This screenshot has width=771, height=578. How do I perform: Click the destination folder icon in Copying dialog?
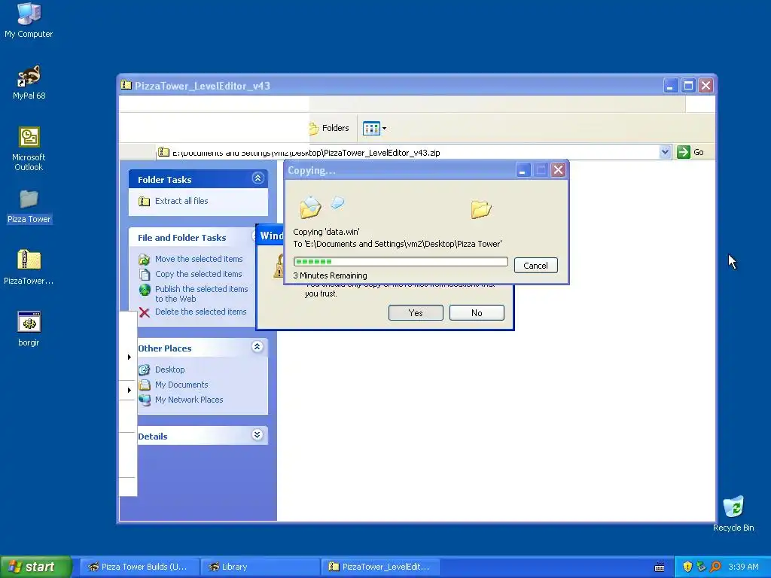point(481,209)
